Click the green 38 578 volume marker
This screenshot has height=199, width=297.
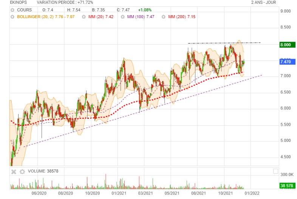[x=287, y=185]
